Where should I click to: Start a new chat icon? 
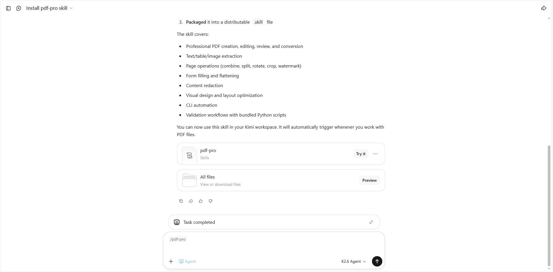click(19, 8)
